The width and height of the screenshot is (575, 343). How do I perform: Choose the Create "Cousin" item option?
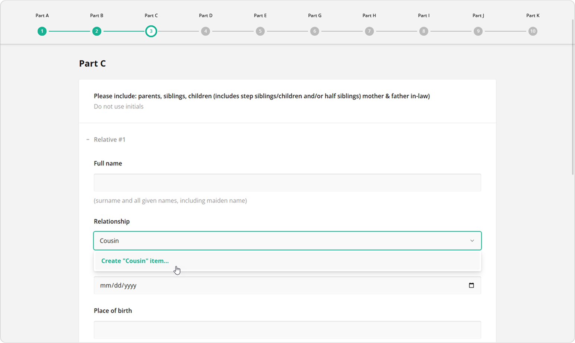pos(134,261)
